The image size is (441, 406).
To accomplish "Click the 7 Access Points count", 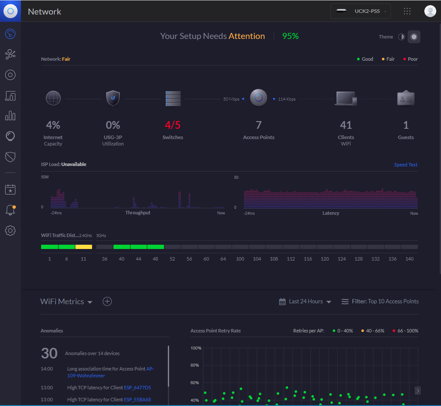I will tap(259, 125).
